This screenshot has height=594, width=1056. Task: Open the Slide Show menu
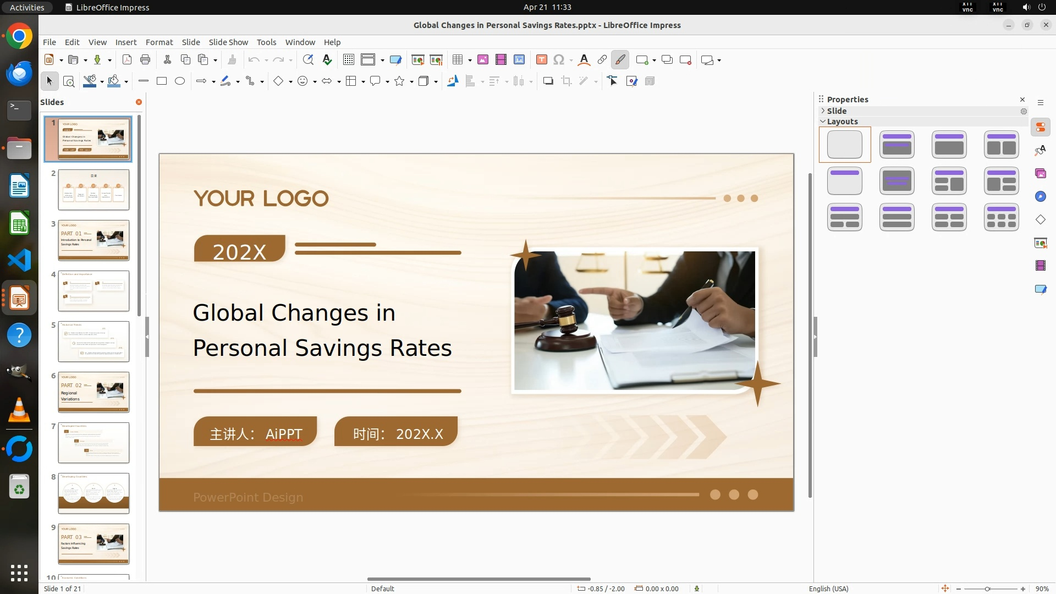point(228,42)
